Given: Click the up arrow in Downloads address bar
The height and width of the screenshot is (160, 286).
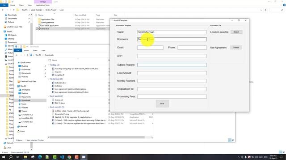Looking at the screenshot, I should (27, 55).
